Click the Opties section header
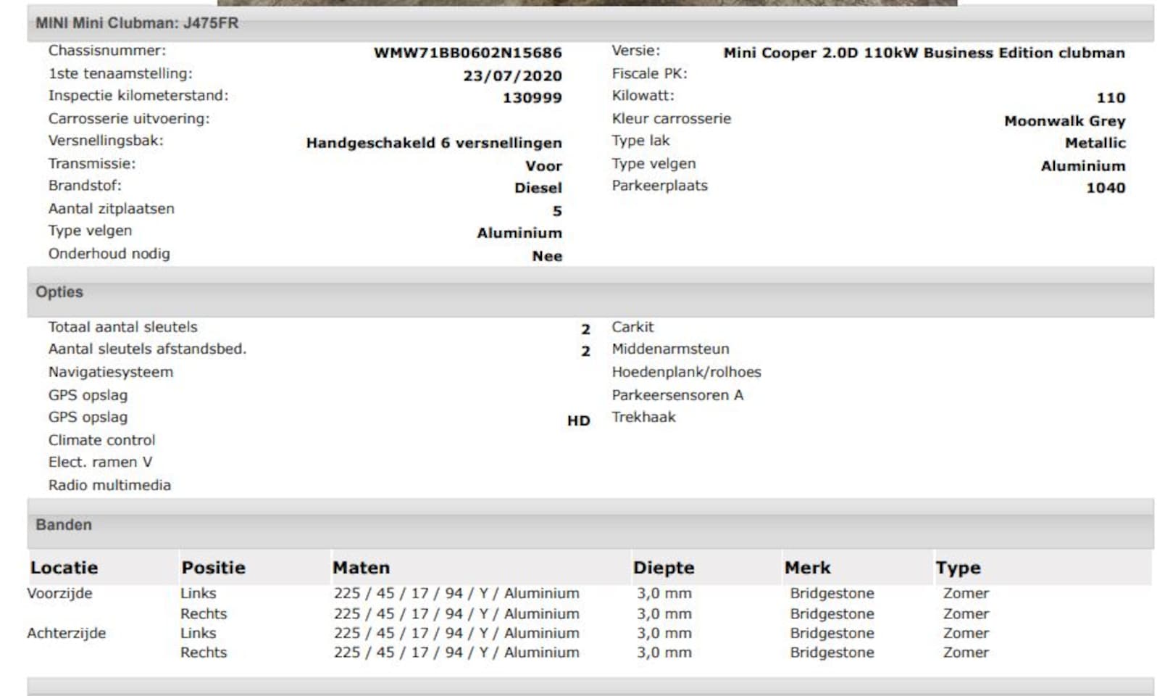1157x696 pixels. point(59,292)
